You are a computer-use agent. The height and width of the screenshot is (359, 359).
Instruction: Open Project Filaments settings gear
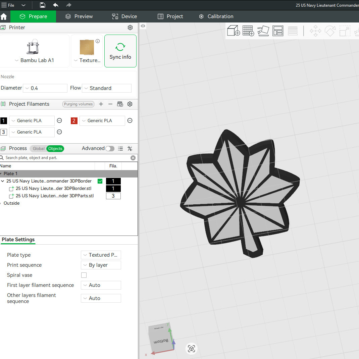130,104
